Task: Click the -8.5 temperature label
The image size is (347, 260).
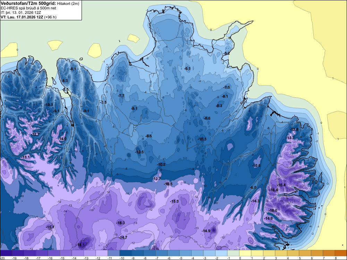Action: click(x=149, y=136)
